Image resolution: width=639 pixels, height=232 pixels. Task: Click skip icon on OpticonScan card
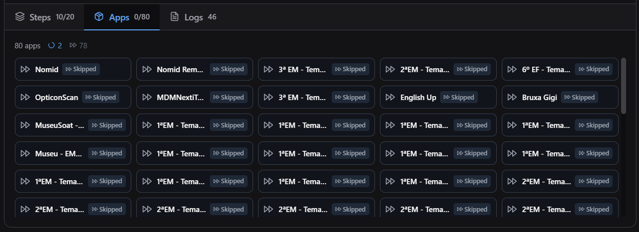(25, 98)
